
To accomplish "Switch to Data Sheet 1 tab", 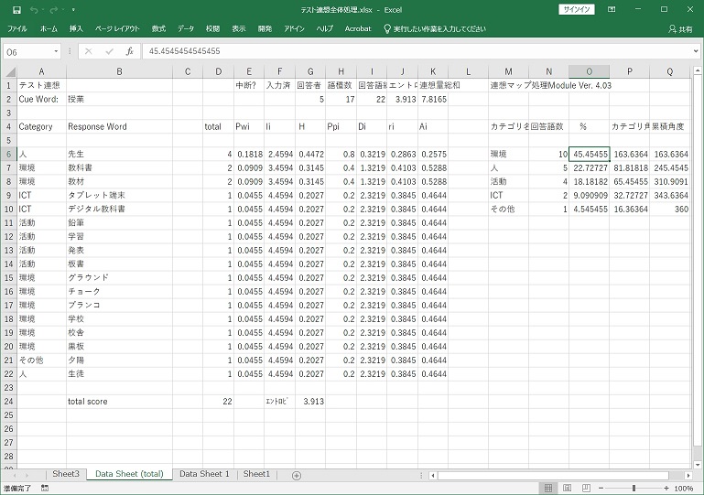I will 204,474.
